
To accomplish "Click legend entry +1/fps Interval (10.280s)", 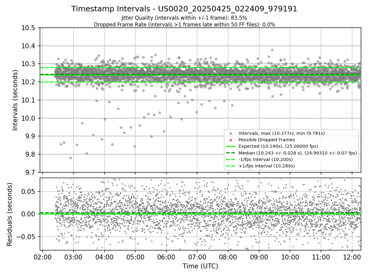I will [267, 166].
